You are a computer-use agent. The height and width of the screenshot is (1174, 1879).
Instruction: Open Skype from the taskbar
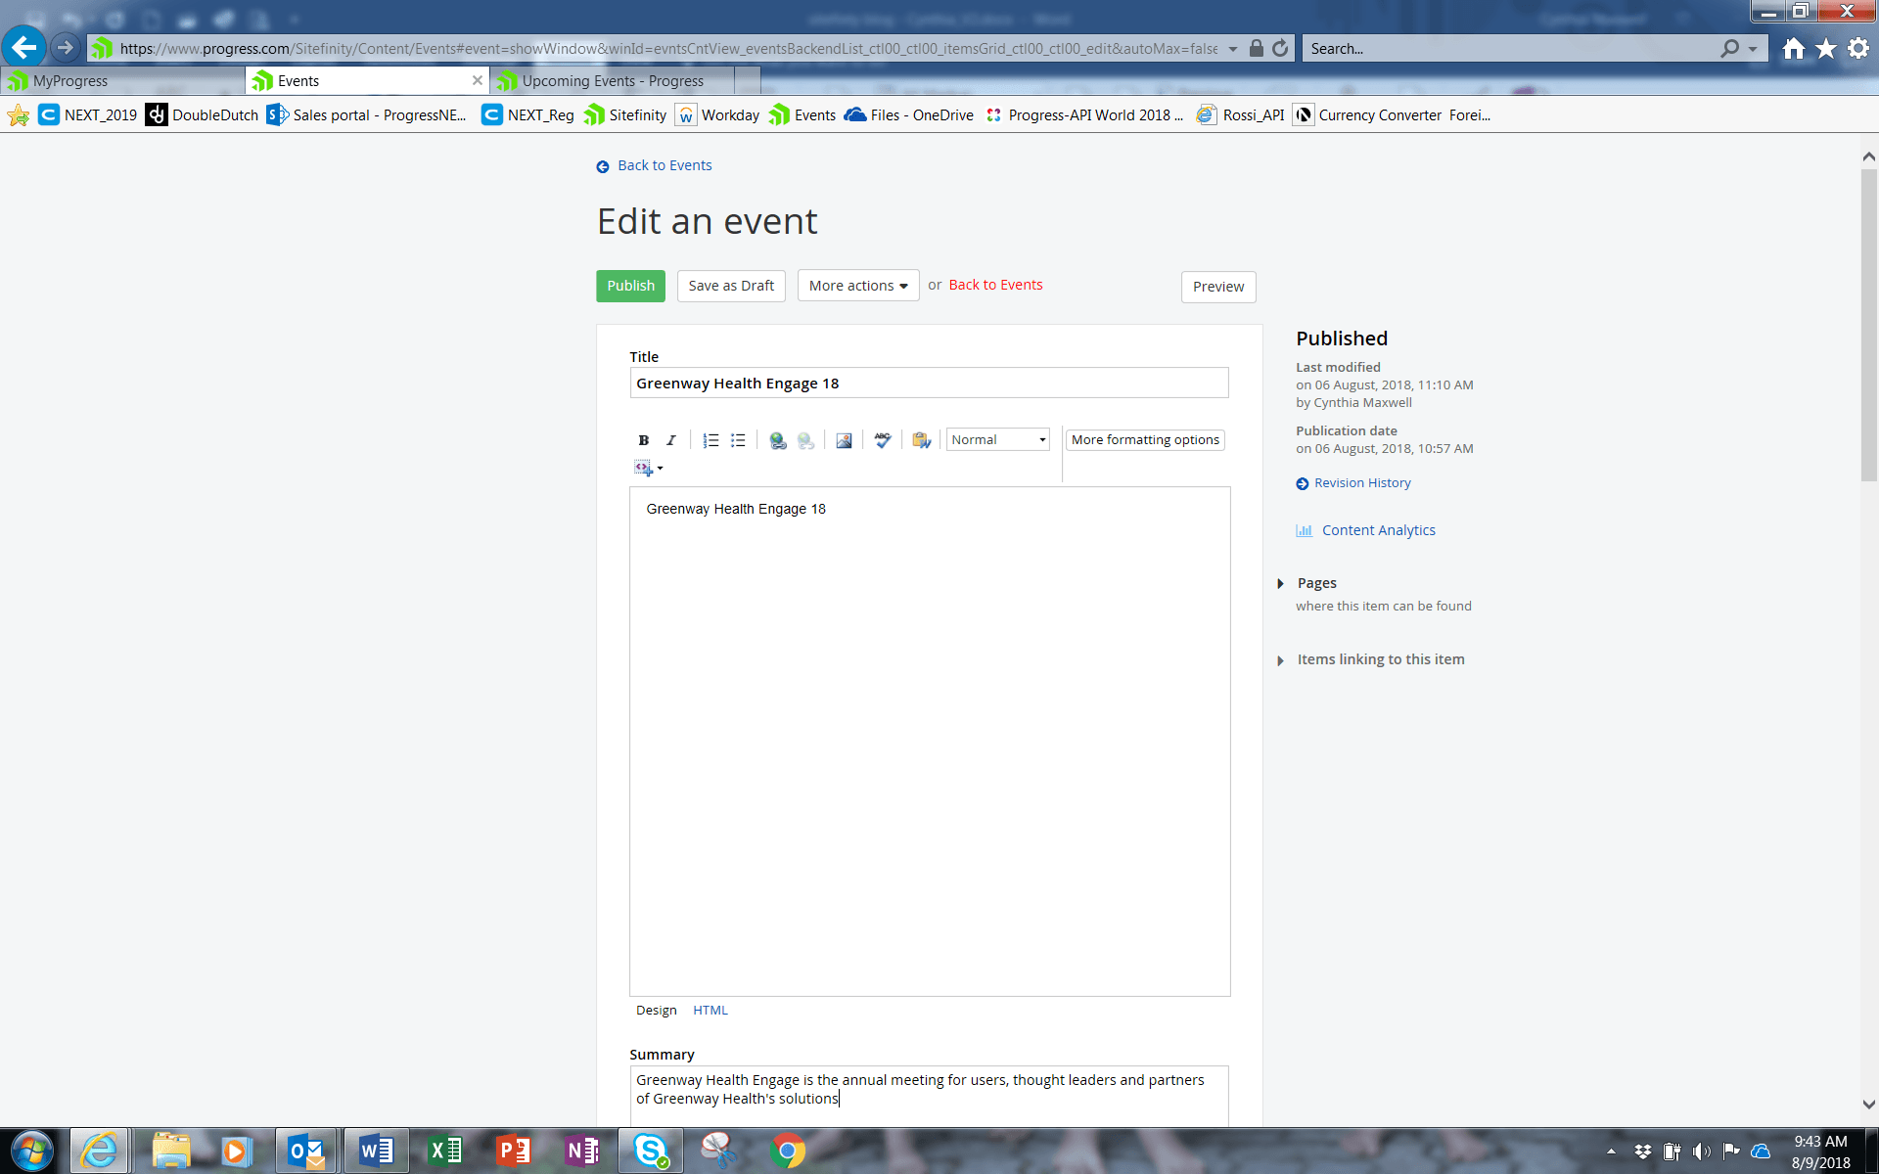(651, 1151)
